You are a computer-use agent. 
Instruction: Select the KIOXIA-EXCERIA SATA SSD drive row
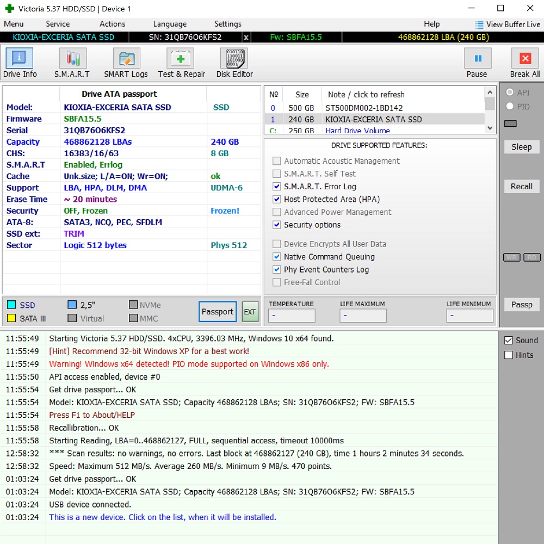point(375,119)
